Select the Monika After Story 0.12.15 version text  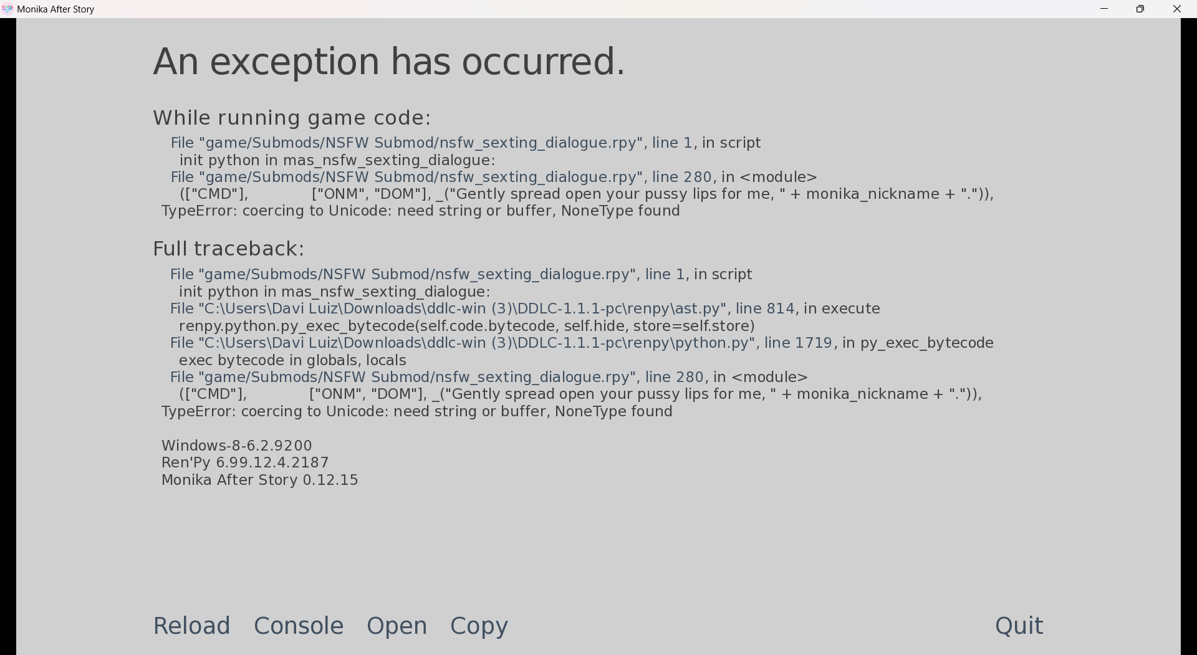[259, 480]
